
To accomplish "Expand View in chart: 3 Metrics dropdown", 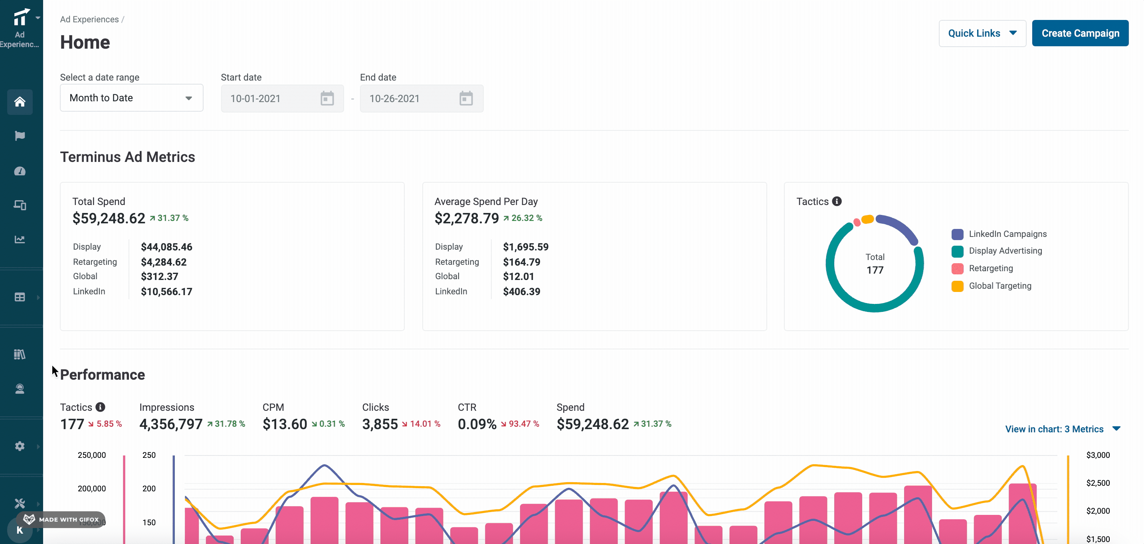I will (x=1063, y=429).
